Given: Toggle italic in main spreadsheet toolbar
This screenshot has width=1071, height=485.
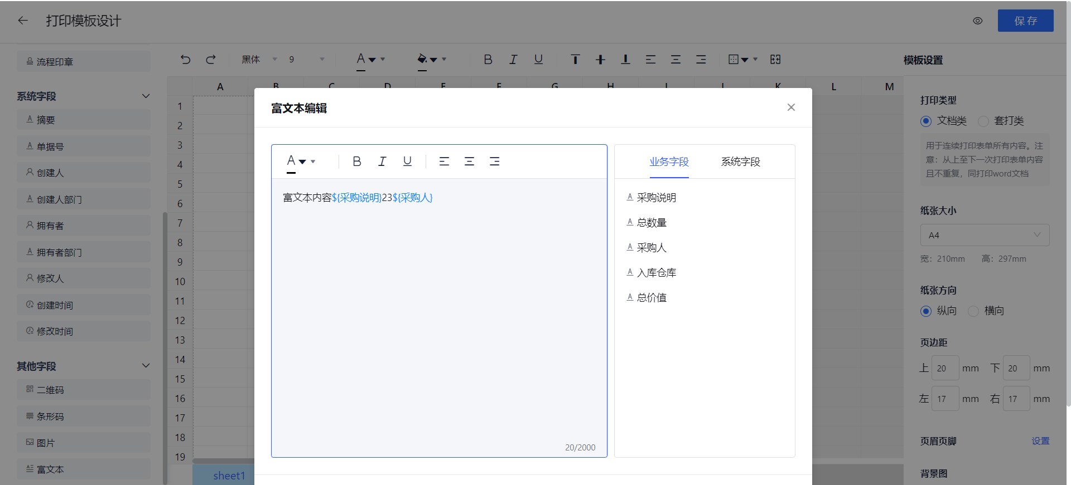Looking at the screenshot, I should pyautogui.click(x=513, y=59).
